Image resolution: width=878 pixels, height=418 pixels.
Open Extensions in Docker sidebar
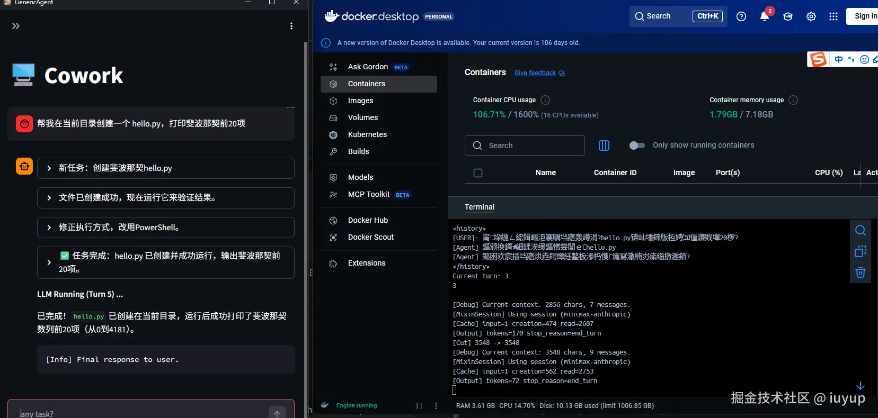pyautogui.click(x=379, y=263)
